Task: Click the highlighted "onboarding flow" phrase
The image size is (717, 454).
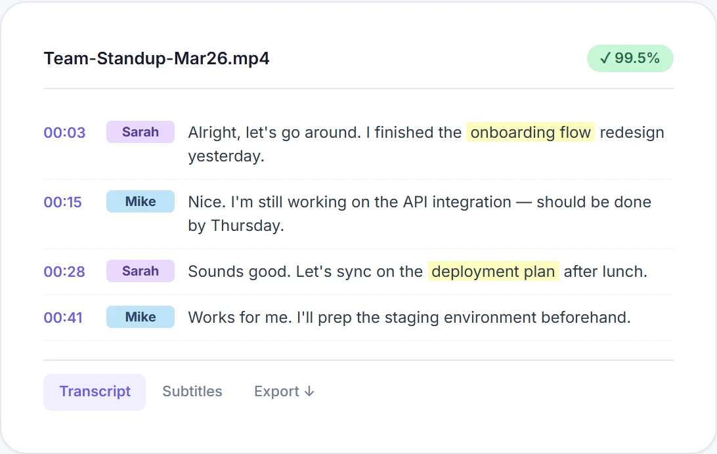Action: pos(531,133)
